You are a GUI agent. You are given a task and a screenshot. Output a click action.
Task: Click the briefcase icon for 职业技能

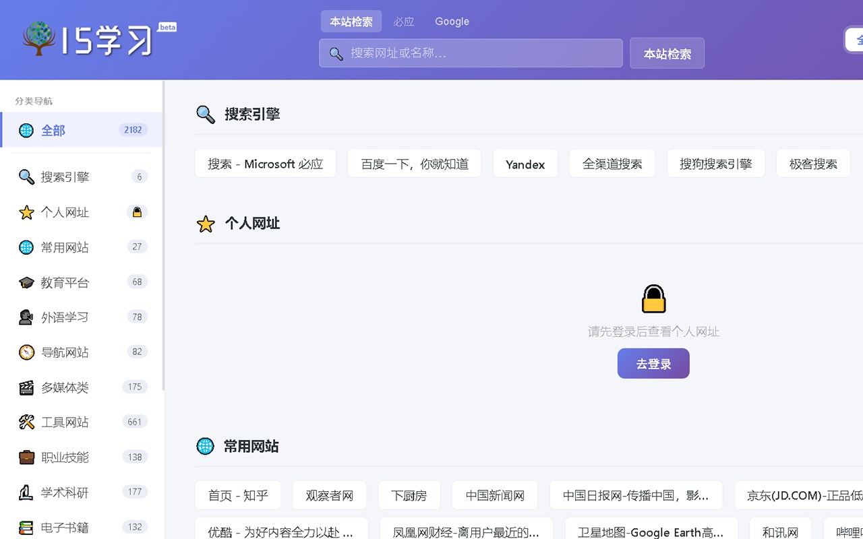coord(26,457)
